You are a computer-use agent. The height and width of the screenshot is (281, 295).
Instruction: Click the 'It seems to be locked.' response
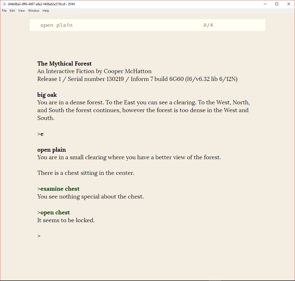click(66, 220)
